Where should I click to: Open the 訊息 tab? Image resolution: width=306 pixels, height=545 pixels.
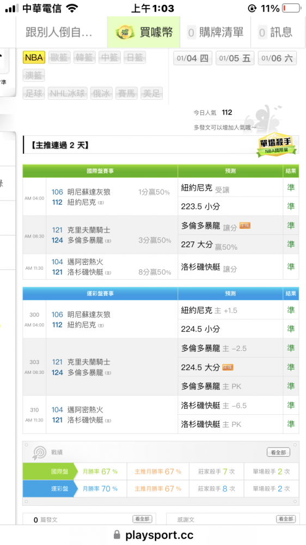pos(278,32)
